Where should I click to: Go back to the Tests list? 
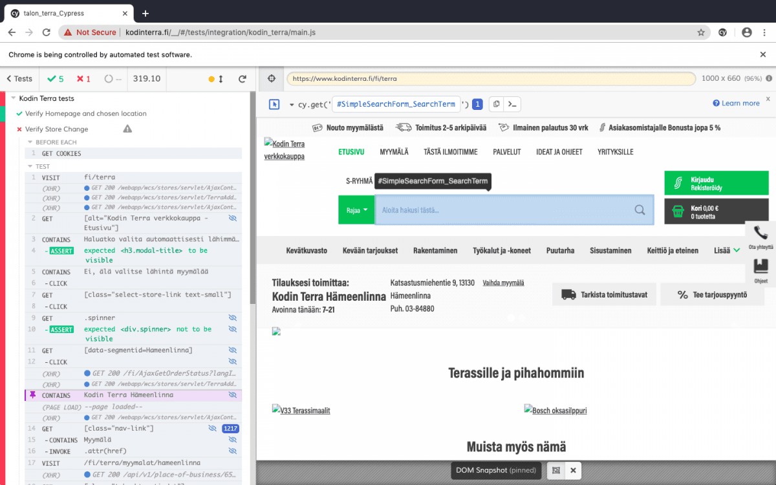[19, 79]
